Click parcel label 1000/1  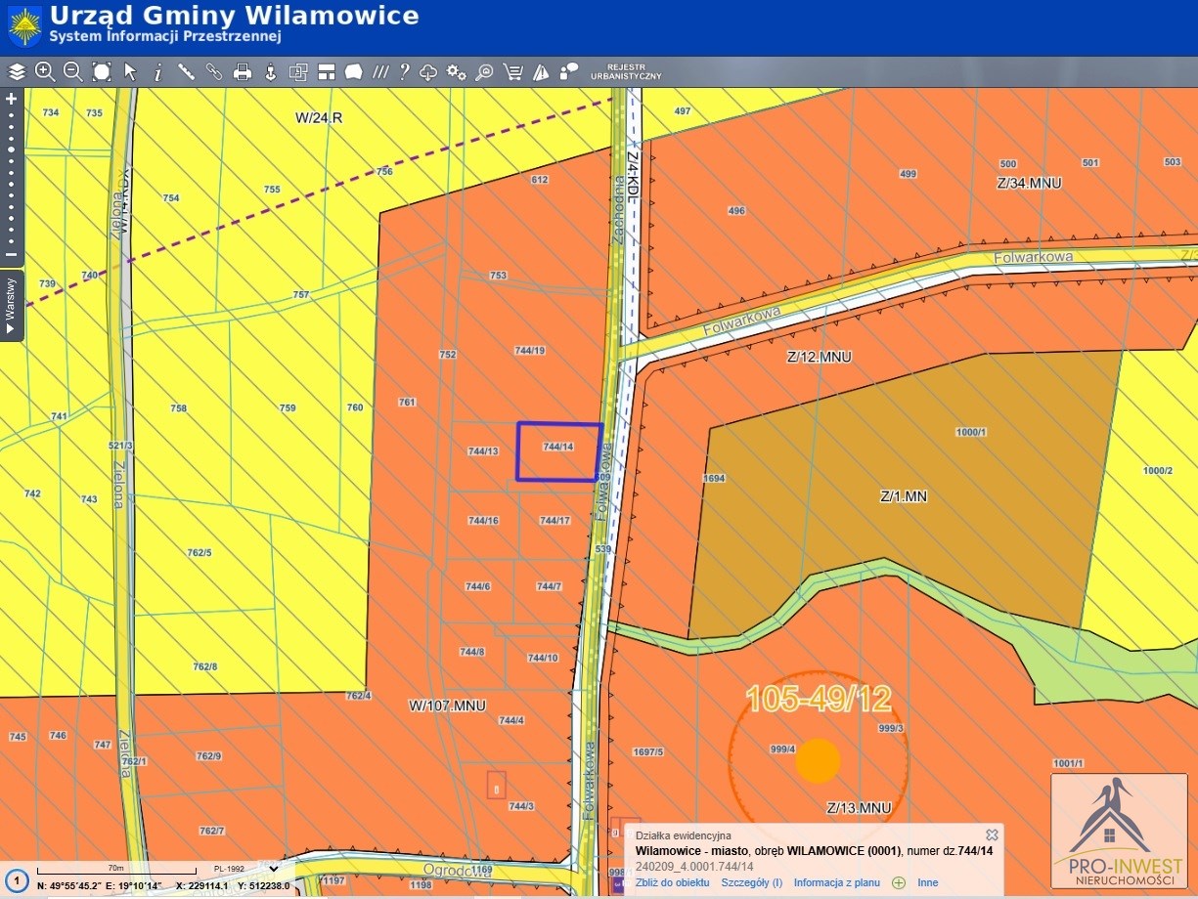click(x=971, y=432)
